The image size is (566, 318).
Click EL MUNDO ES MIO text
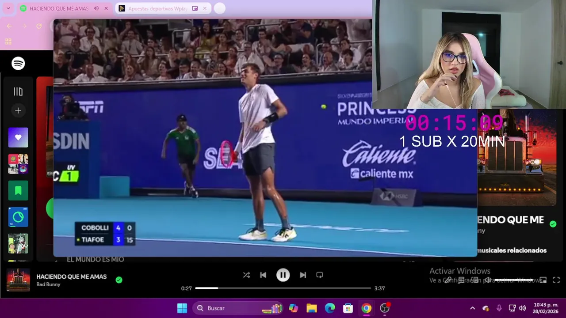[x=95, y=259]
